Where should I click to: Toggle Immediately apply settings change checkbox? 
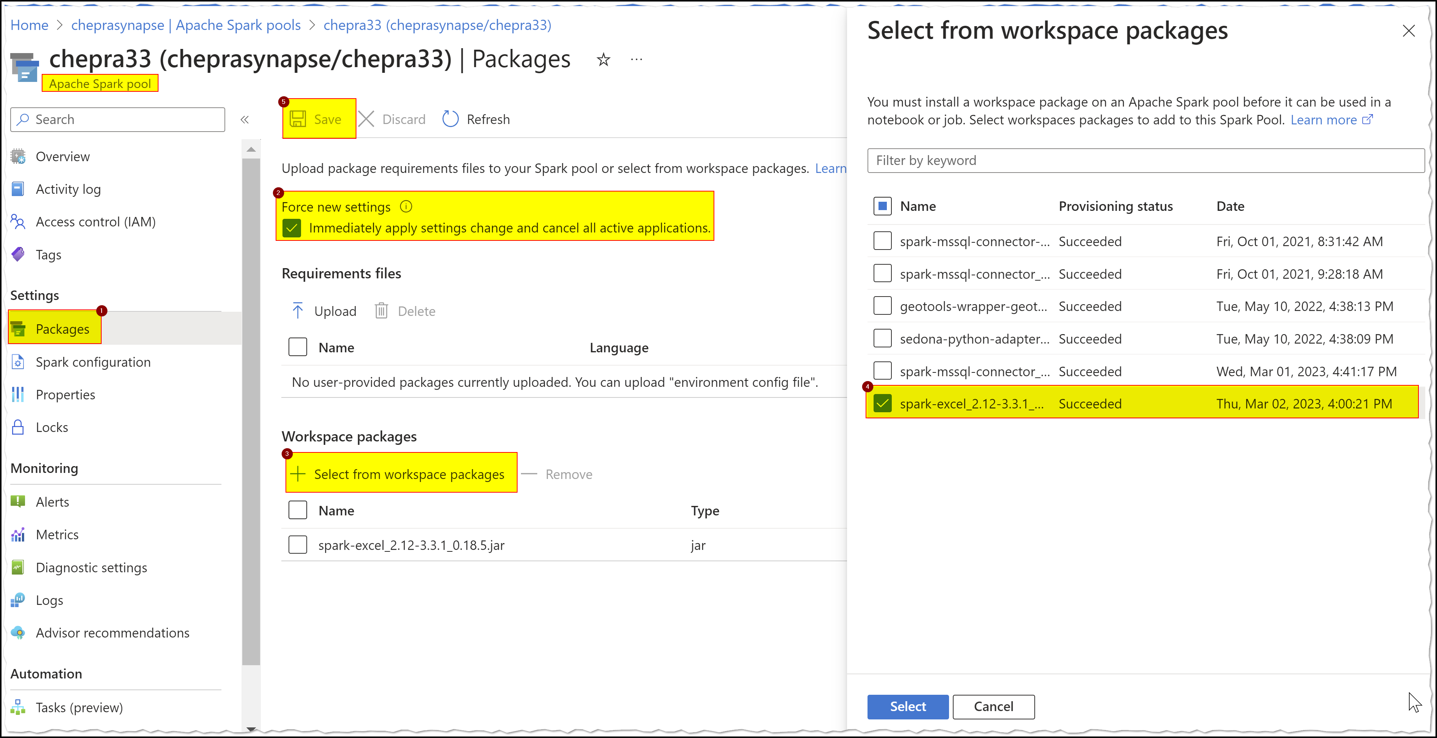click(x=292, y=228)
